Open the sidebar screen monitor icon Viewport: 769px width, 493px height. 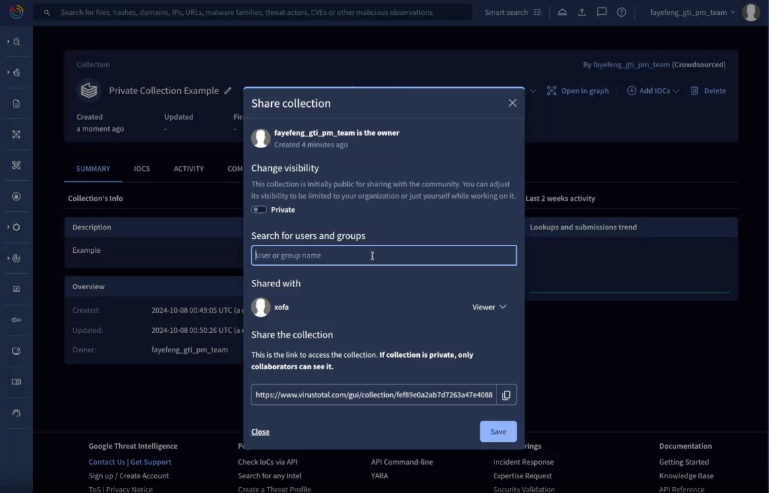pos(16,351)
